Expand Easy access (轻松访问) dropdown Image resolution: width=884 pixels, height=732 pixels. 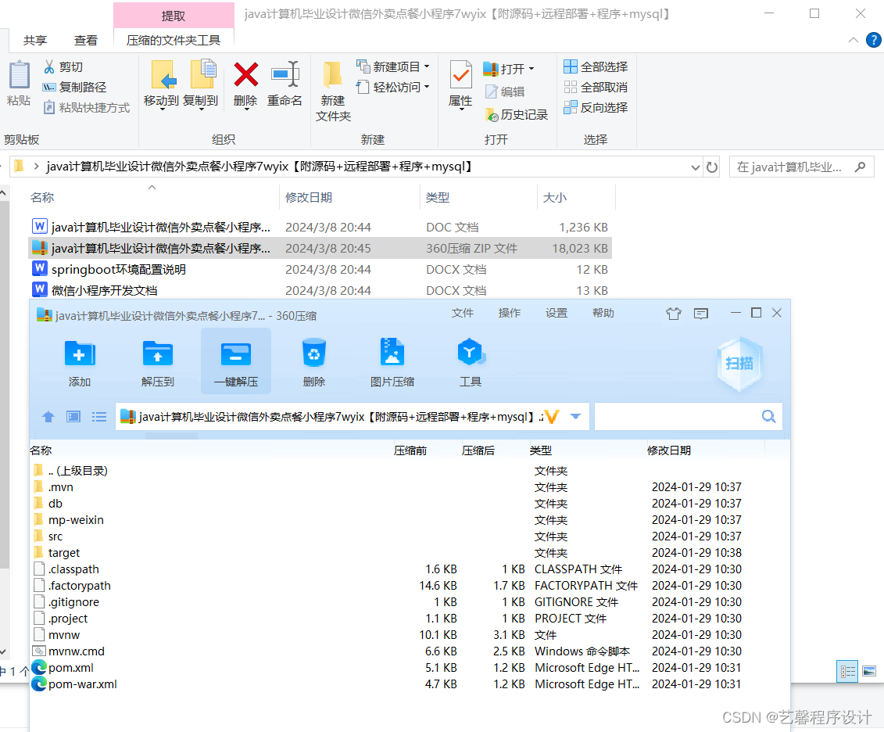(x=427, y=87)
